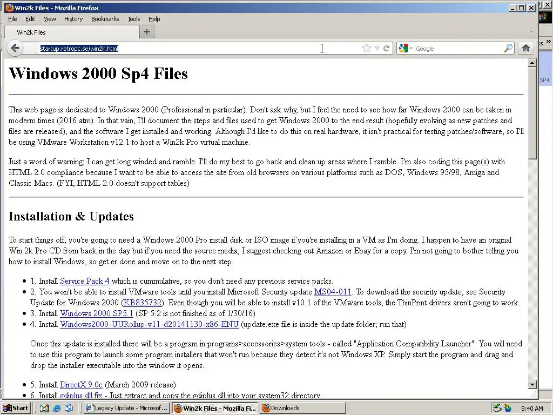The height and width of the screenshot is (415, 553).
Task: Open a new tab with plus button
Action: click(147, 32)
